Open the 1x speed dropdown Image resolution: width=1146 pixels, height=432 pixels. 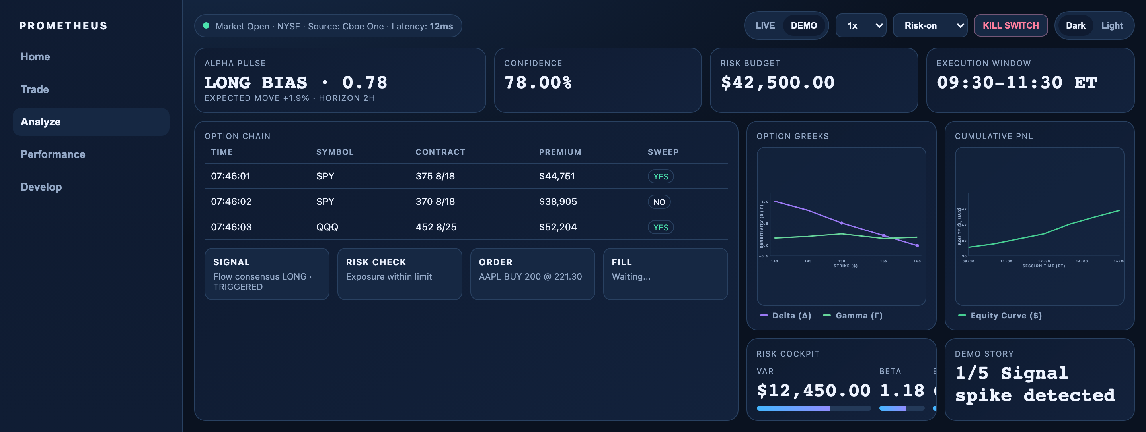coord(861,26)
